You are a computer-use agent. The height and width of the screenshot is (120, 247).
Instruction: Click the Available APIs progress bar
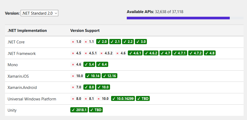click(185, 18)
